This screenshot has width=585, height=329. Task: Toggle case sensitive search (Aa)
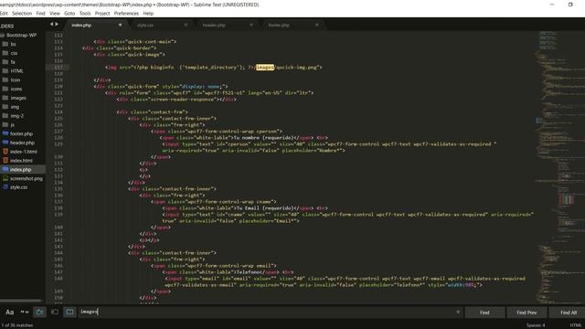[10, 312]
